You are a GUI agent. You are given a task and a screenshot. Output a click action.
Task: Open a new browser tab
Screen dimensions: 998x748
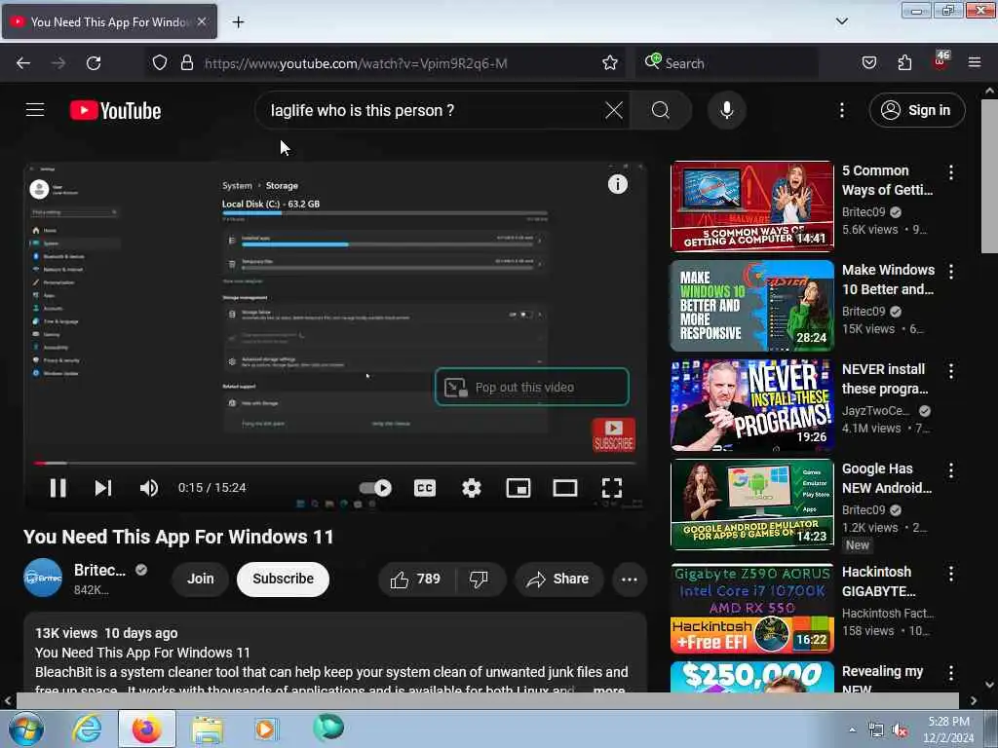[238, 22]
